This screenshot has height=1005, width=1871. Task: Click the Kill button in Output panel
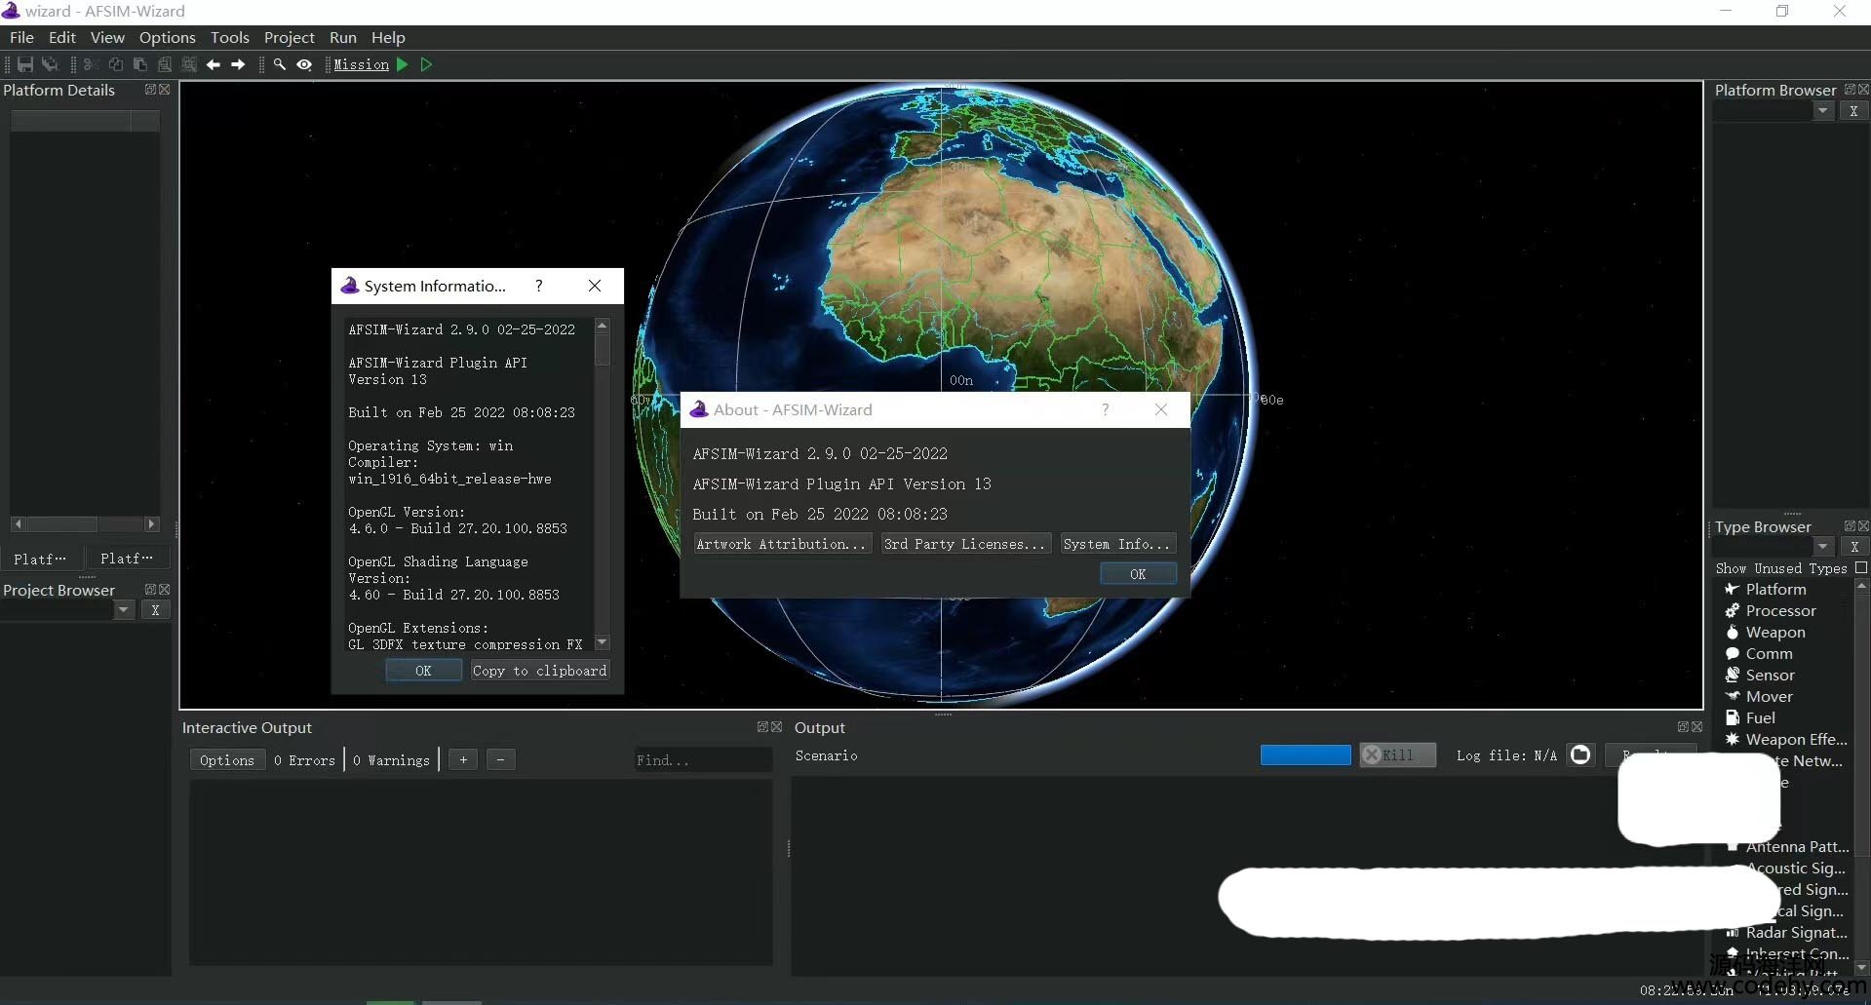pos(1397,754)
